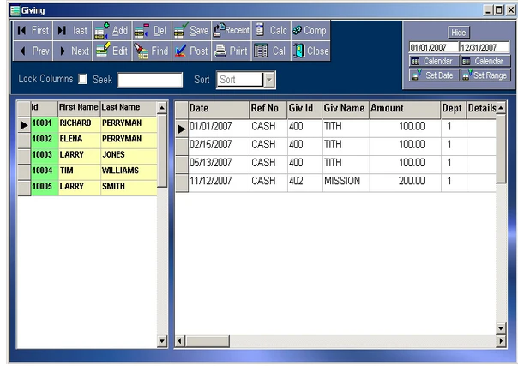
Task: Click the Amount column header
Action: [x=405, y=110]
